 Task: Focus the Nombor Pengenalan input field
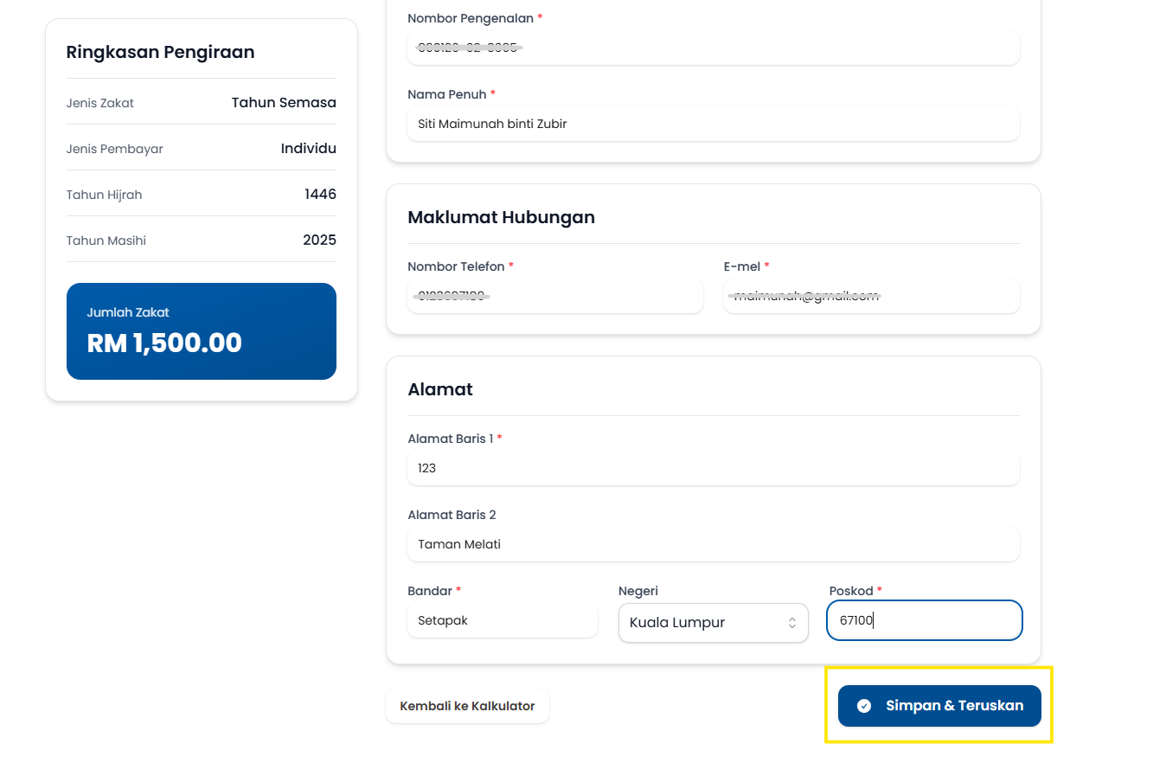(x=713, y=48)
